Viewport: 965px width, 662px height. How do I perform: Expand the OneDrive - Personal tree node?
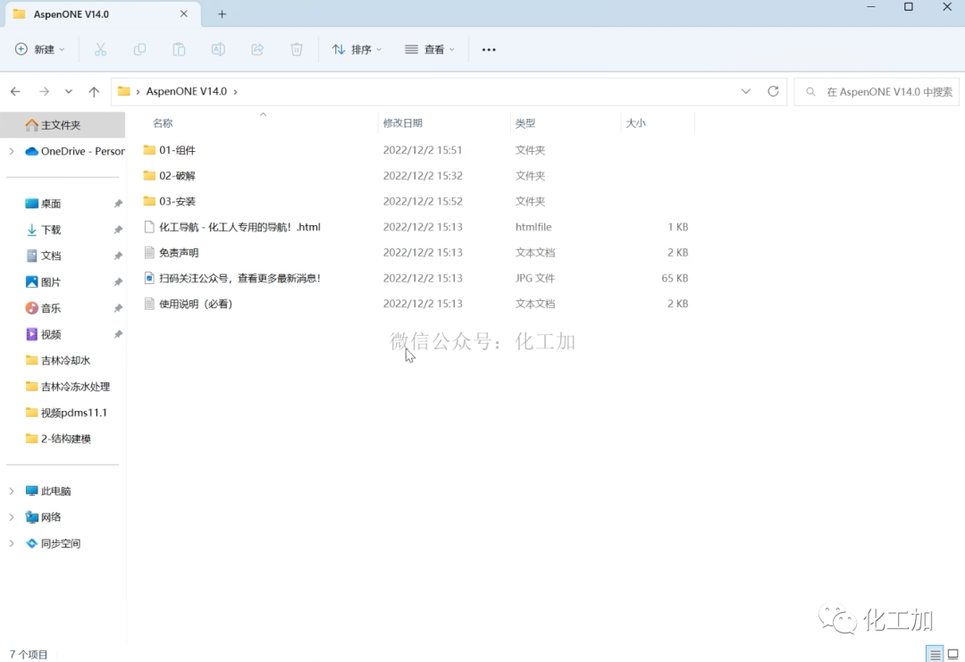[x=12, y=151]
